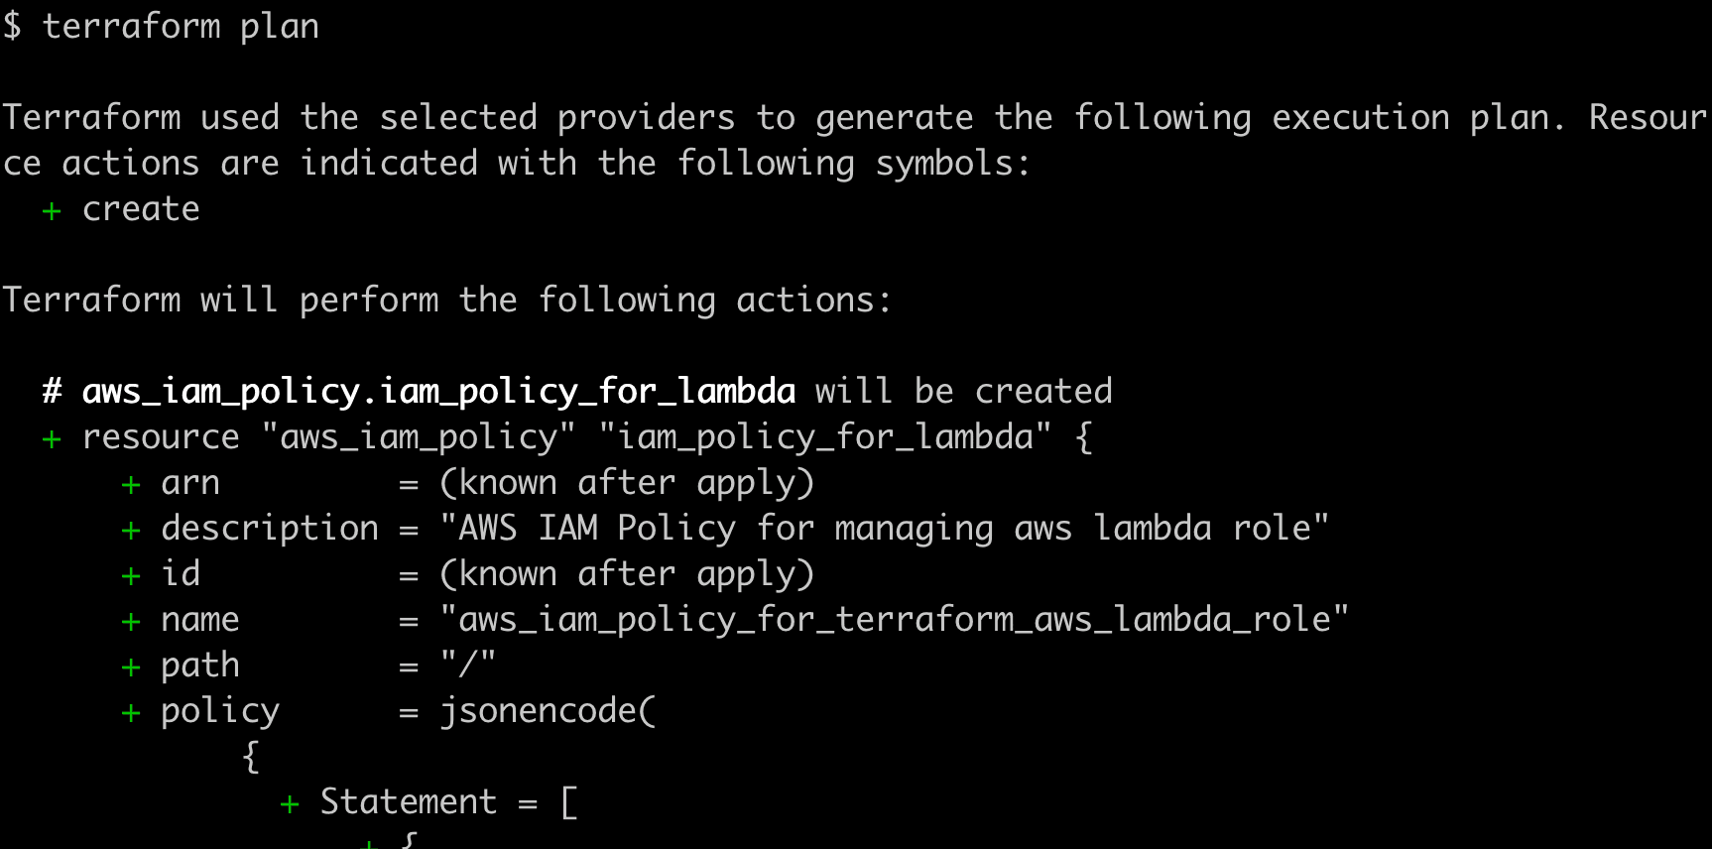Viewport: 1712px width, 849px height.
Task: Click the plus sign beside 'id'
Action: [x=131, y=575]
